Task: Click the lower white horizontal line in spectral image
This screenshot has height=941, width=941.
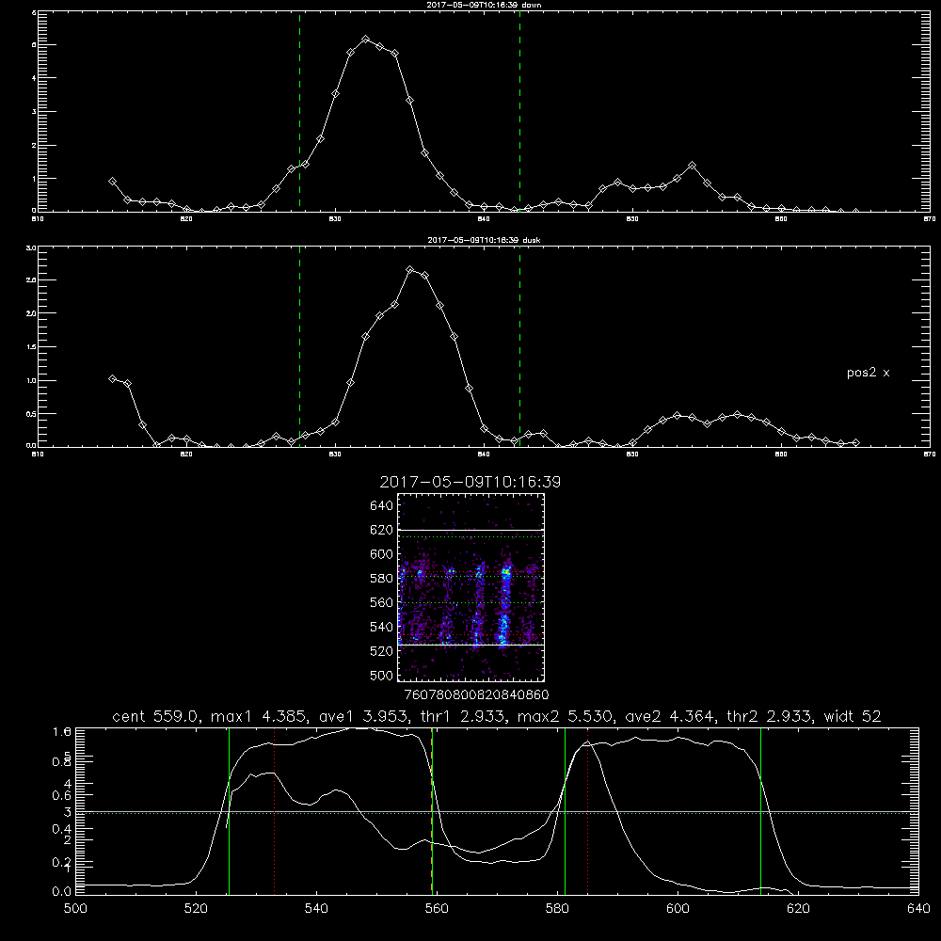Action: (x=470, y=645)
